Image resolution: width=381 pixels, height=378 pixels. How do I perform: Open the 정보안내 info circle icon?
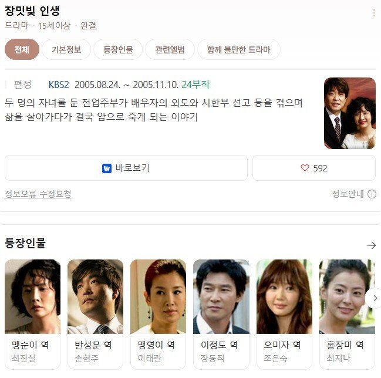tap(372, 194)
